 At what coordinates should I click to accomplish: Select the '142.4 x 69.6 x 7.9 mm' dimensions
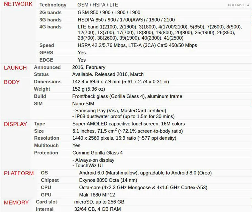pos(121,82)
